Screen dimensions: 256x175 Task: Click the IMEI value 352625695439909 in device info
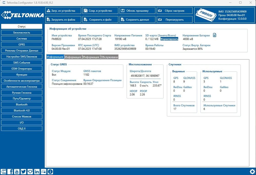125,49
